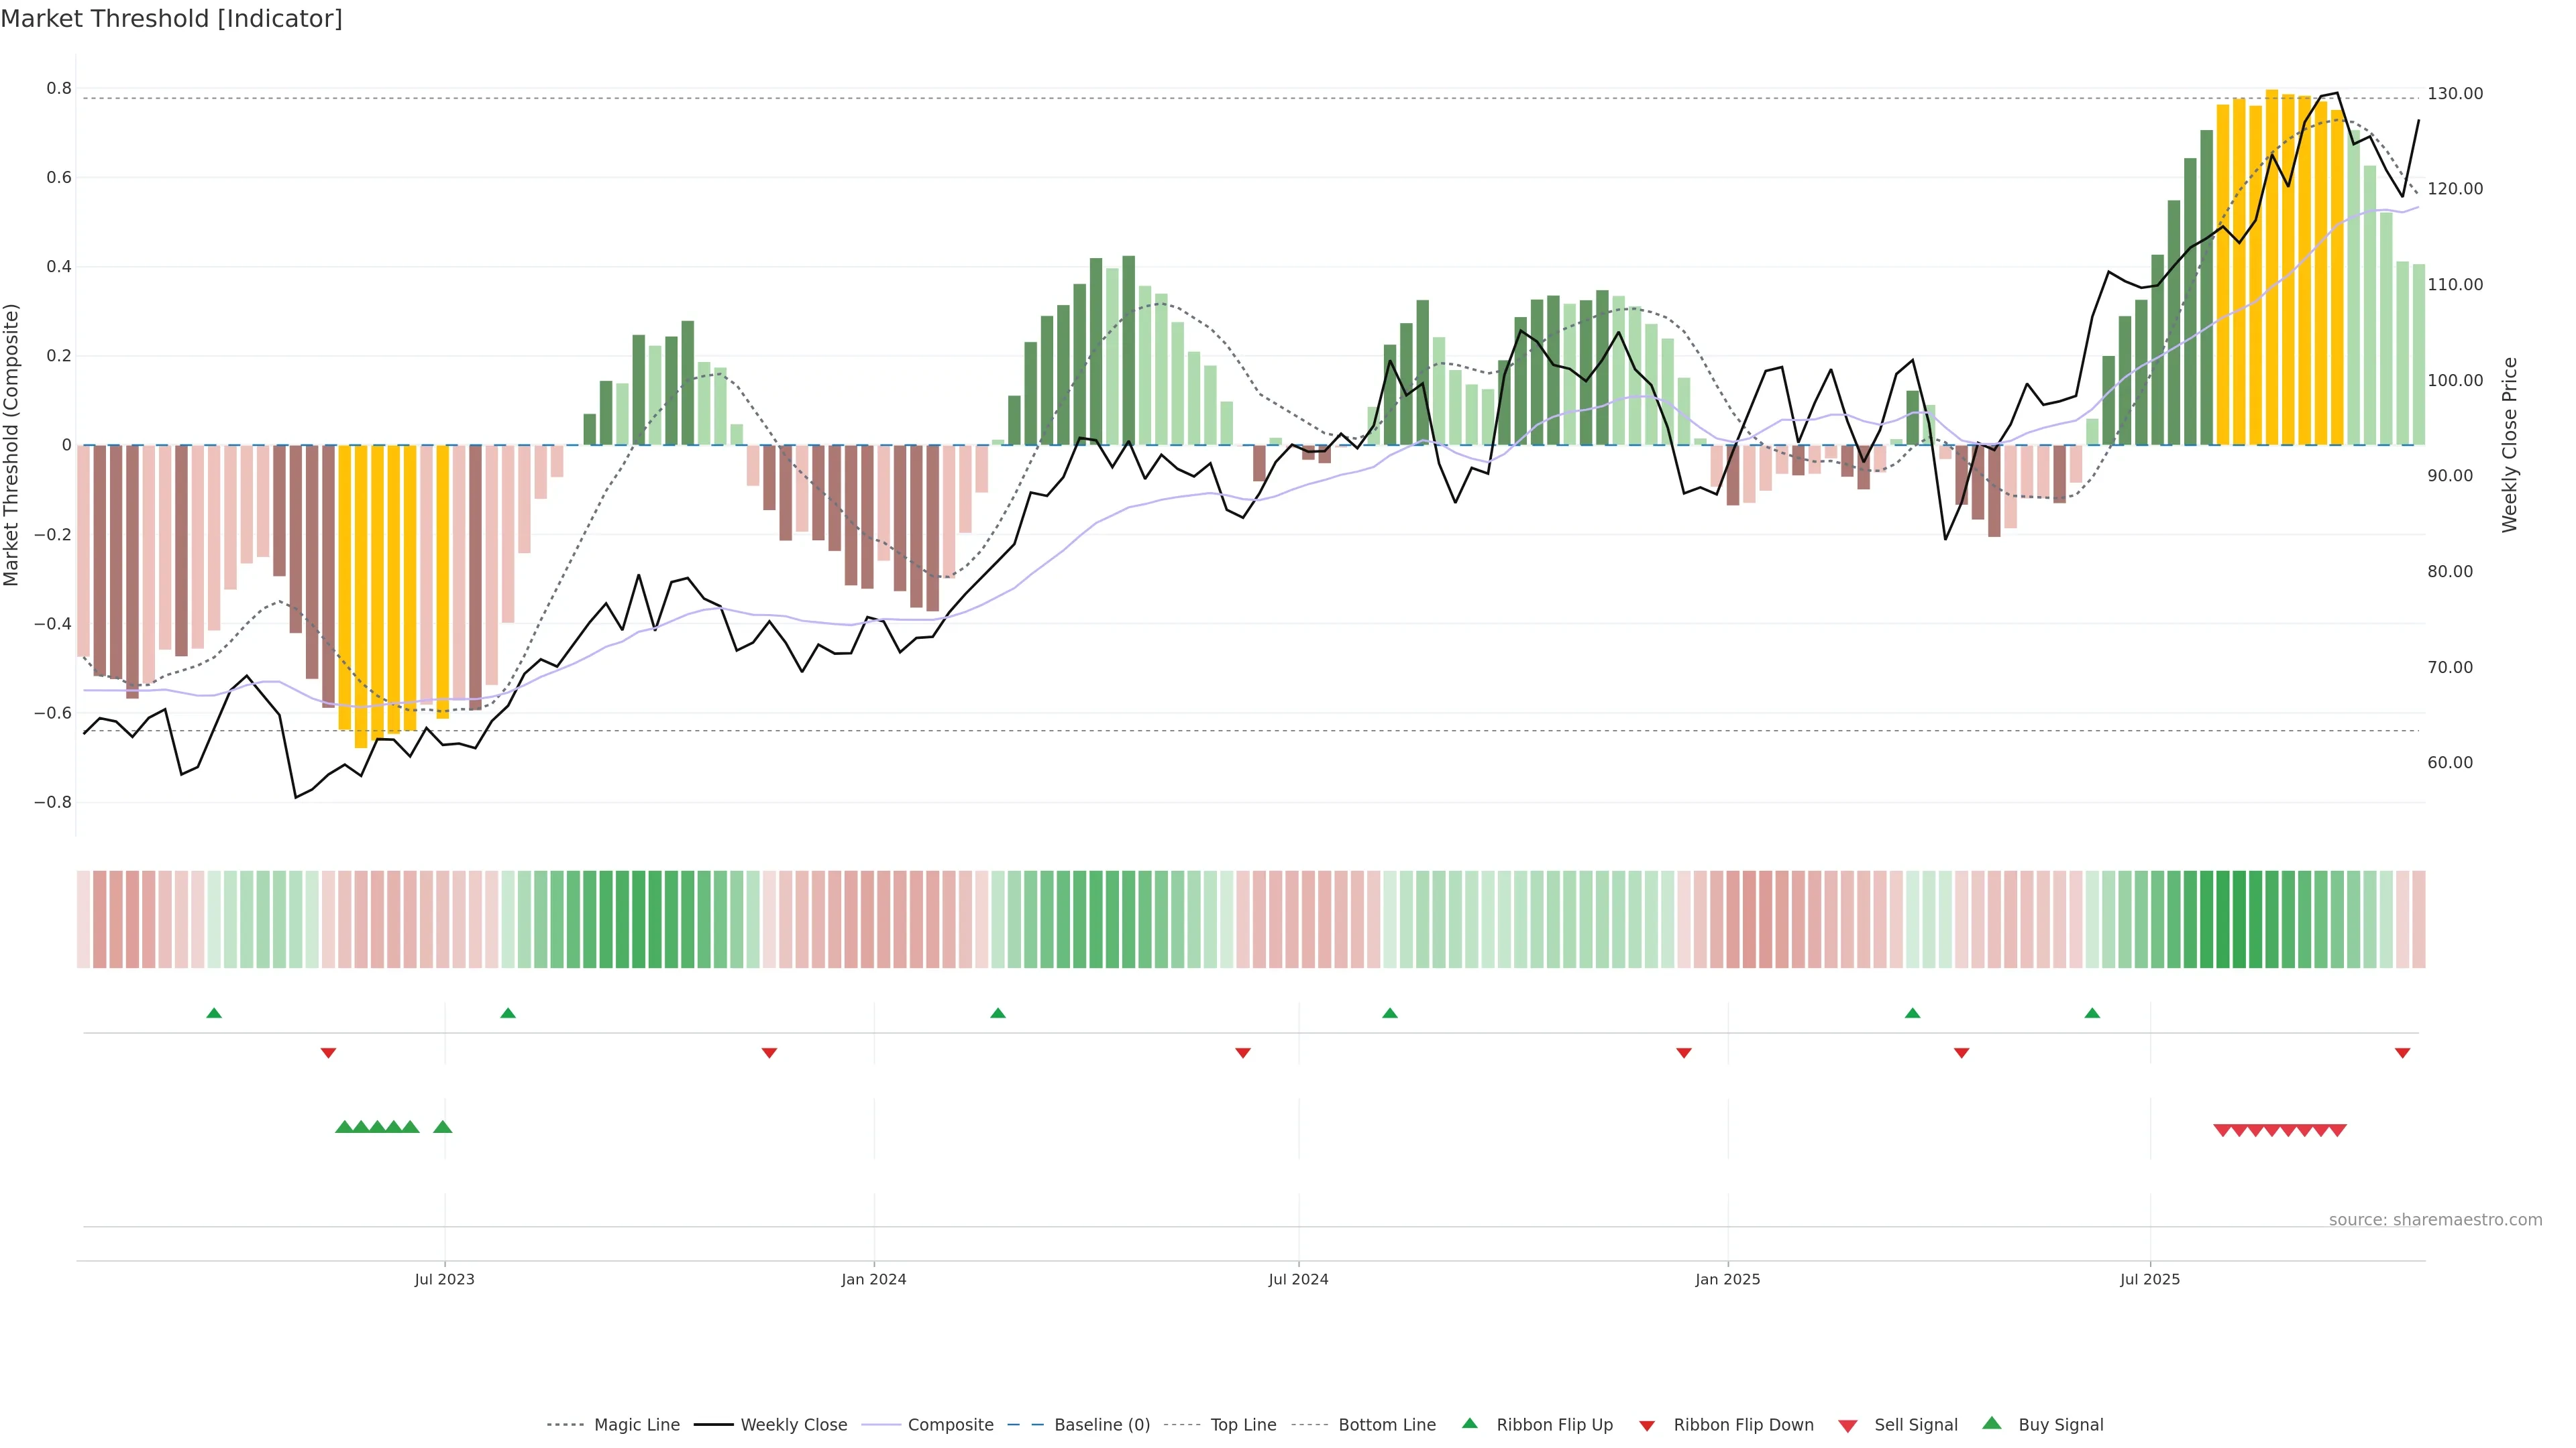Click Sell Signal legend red triangle

tap(1848, 1425)
